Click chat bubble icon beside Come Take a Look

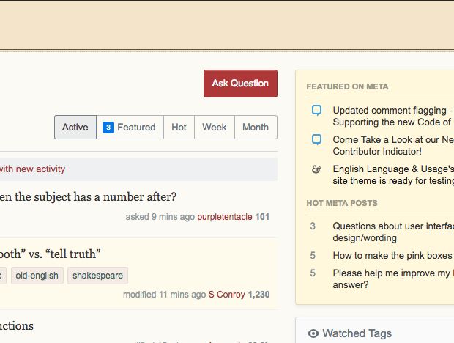[316, 140]
